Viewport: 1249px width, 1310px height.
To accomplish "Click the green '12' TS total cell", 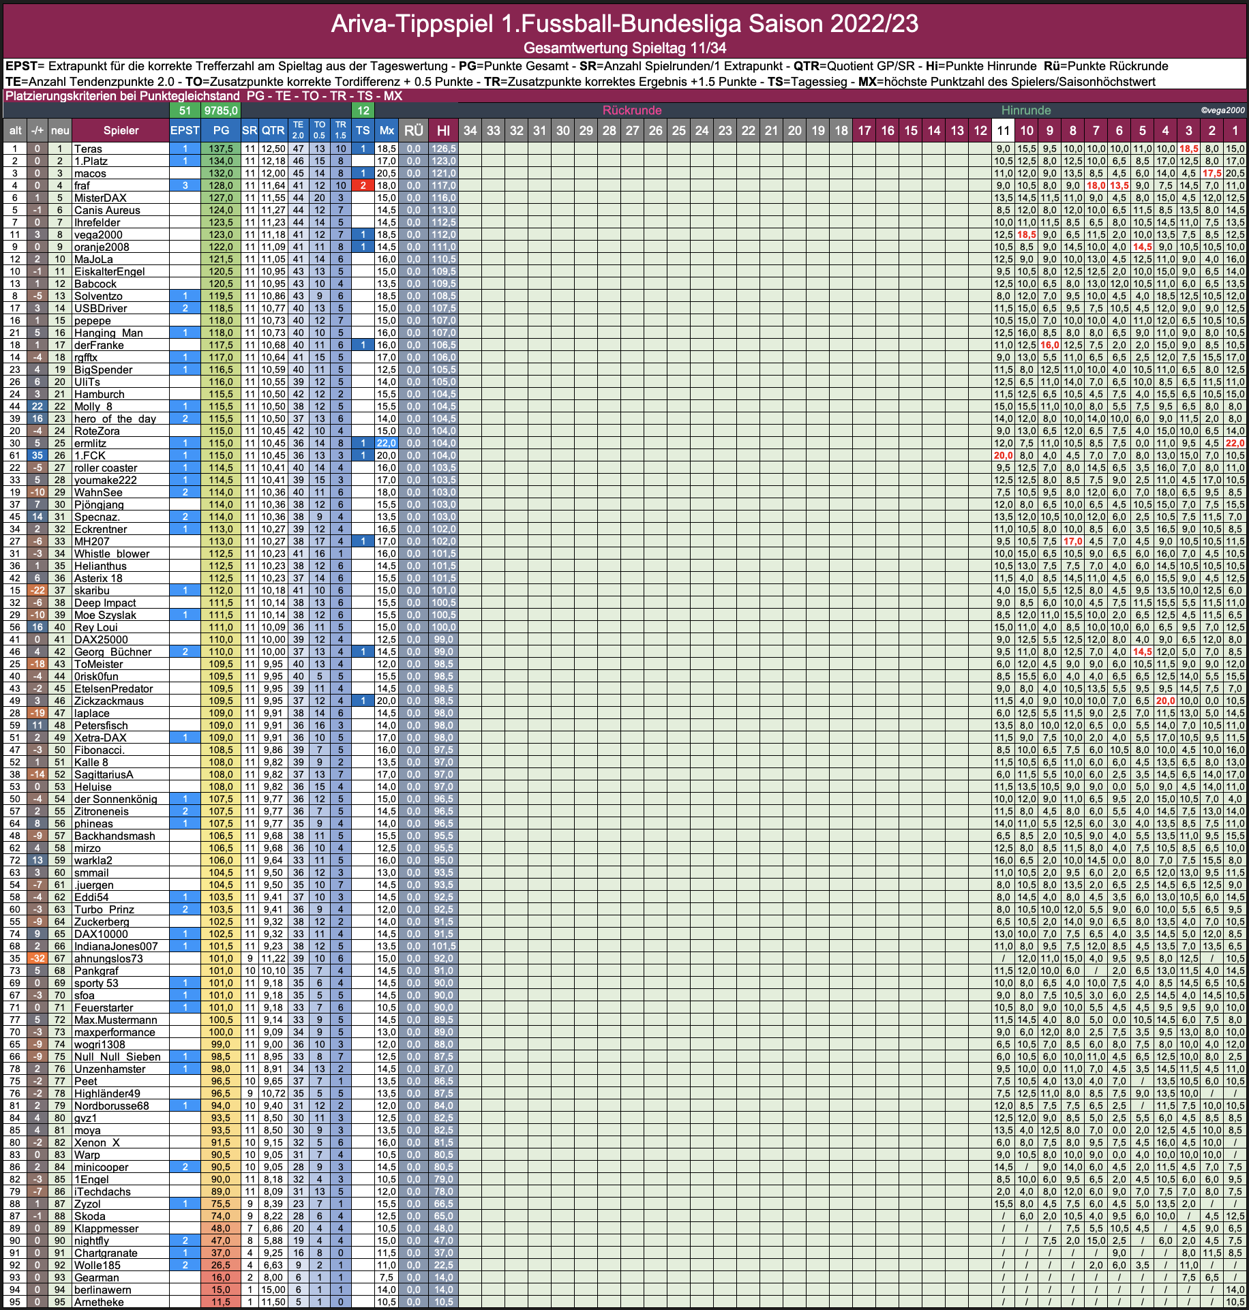I will 363,110.
